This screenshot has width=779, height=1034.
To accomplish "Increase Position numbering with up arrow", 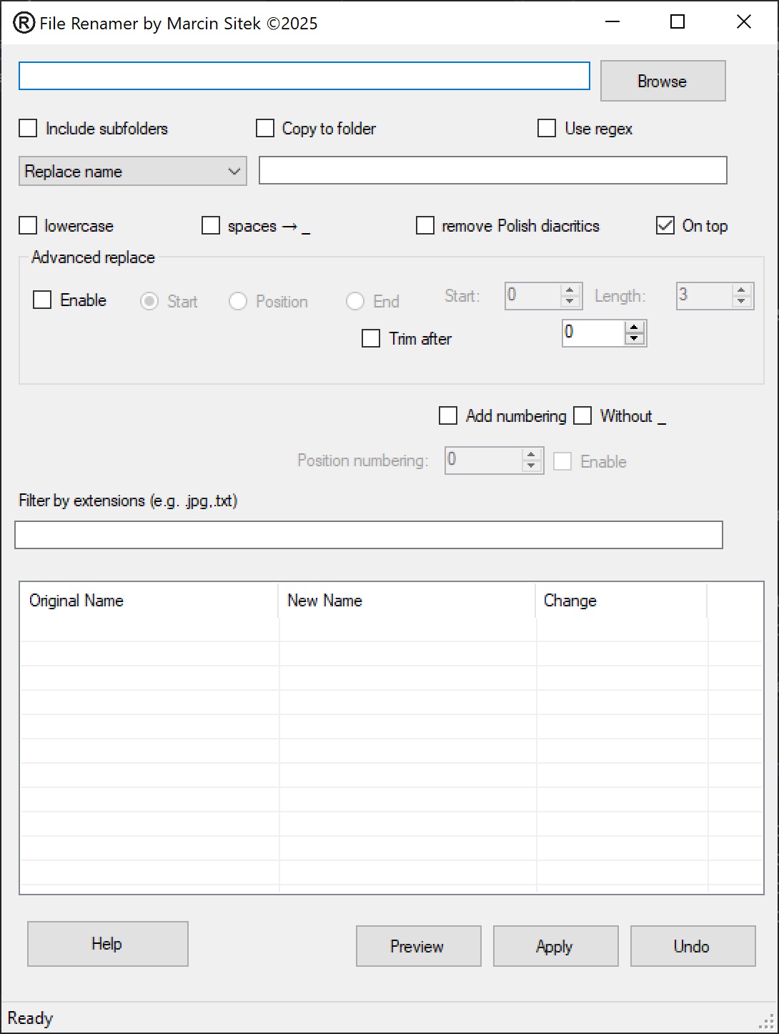I will tap(531, 454).
